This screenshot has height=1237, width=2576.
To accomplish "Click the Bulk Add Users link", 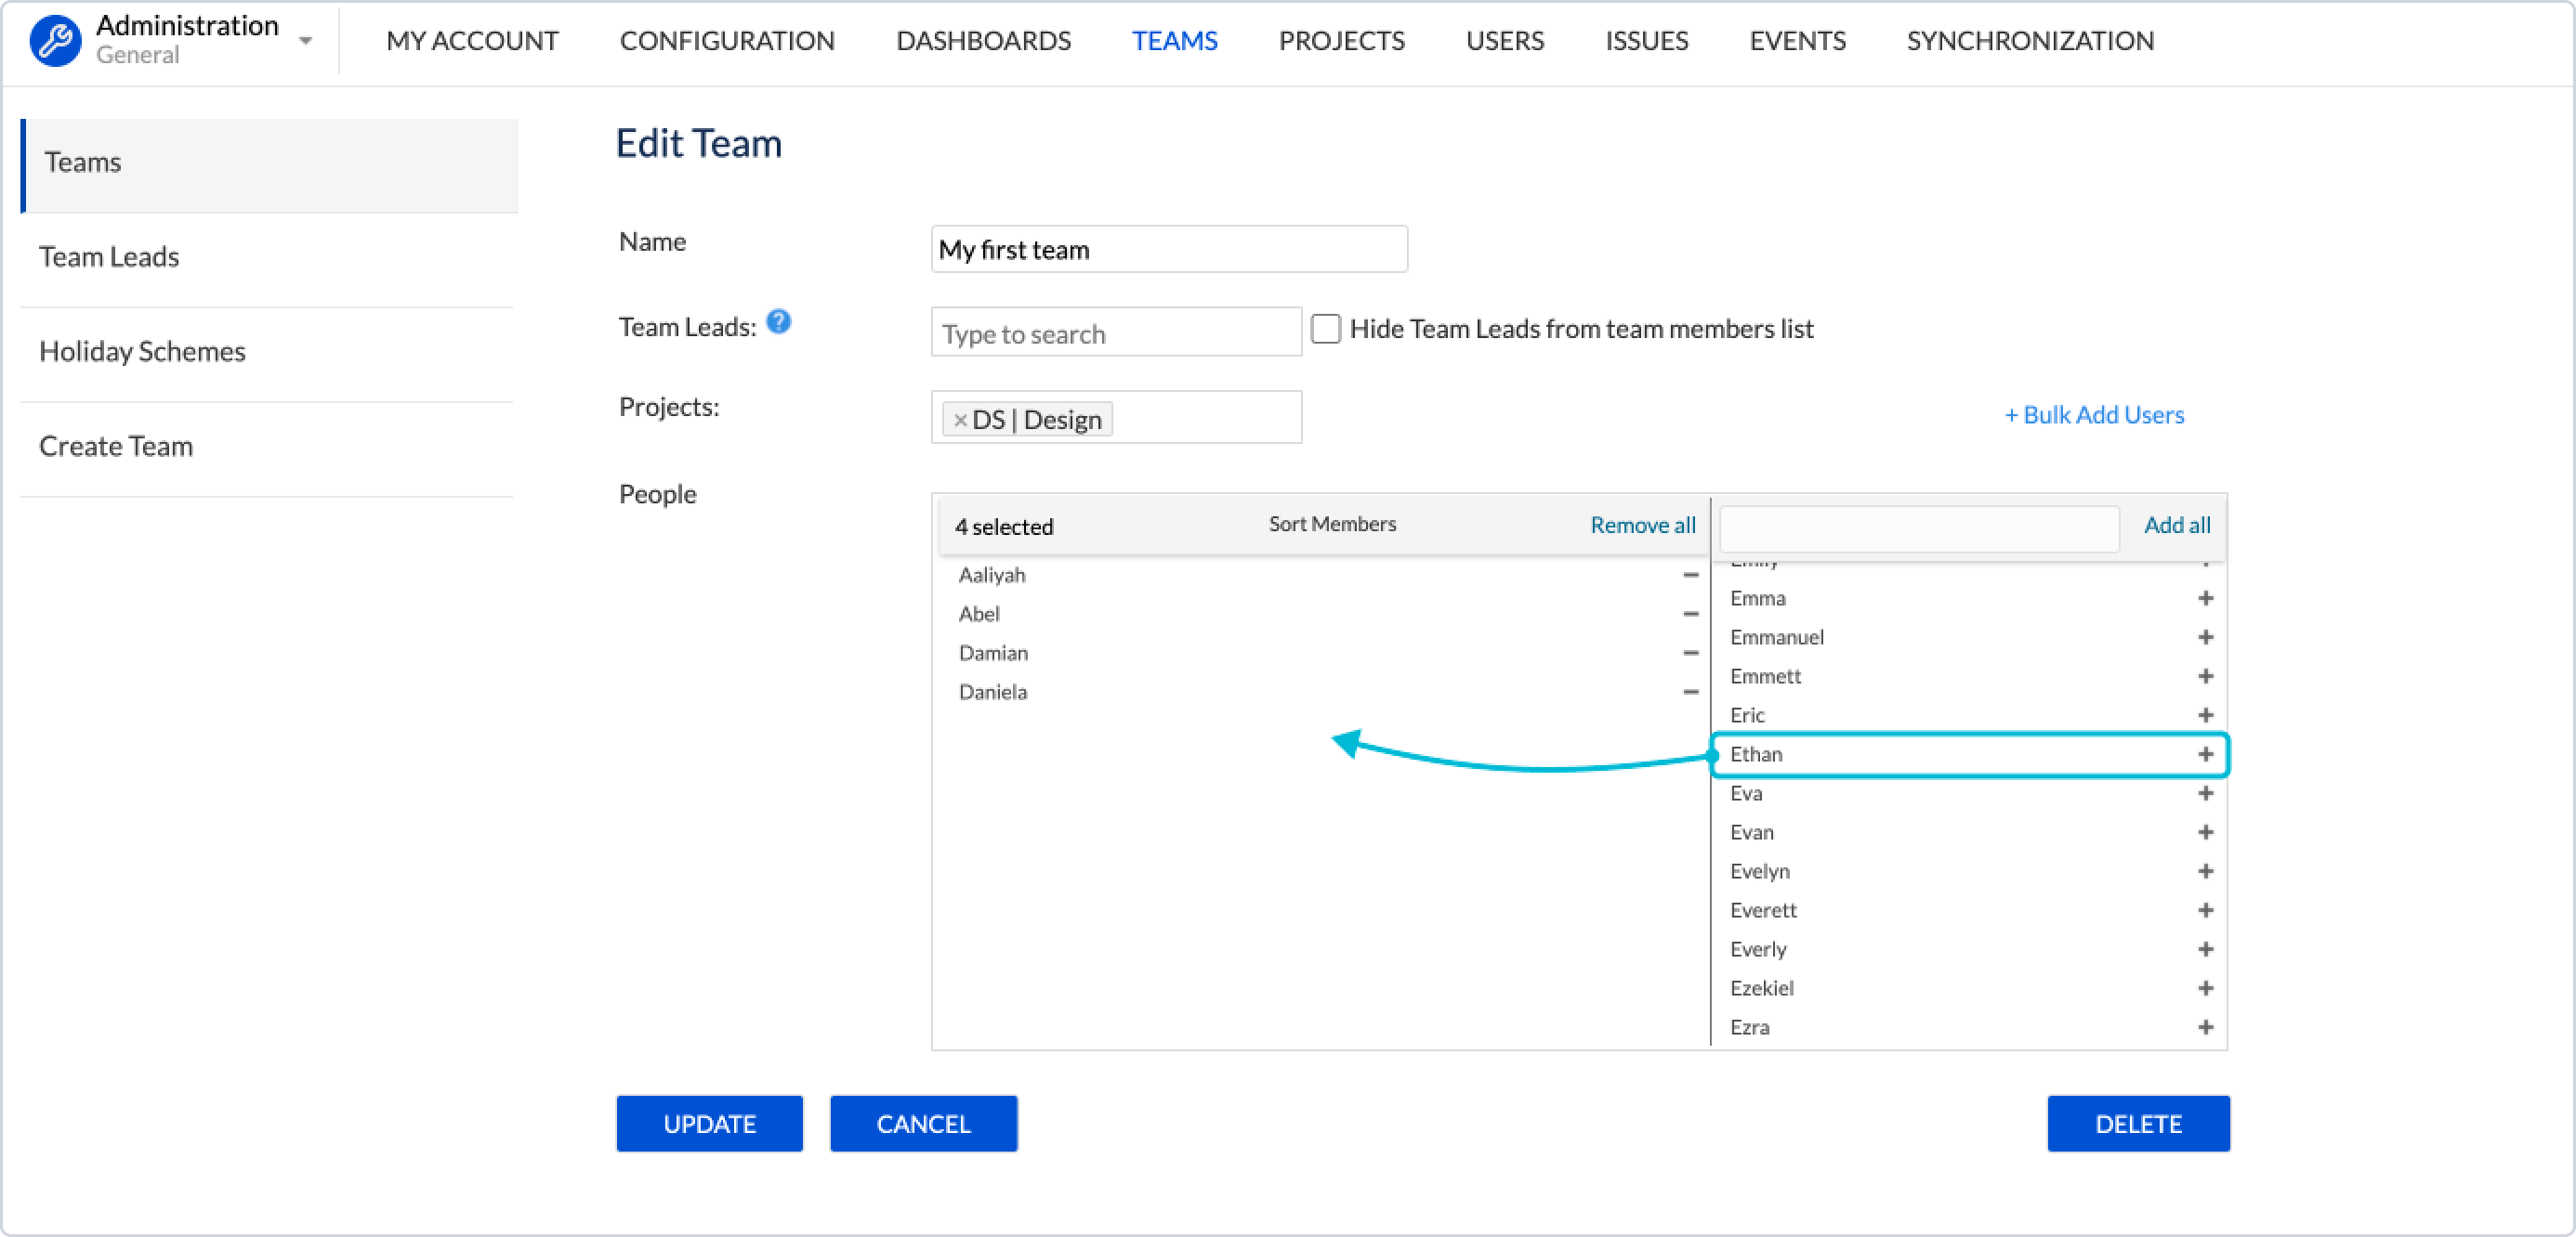I will coord(2094,416).
